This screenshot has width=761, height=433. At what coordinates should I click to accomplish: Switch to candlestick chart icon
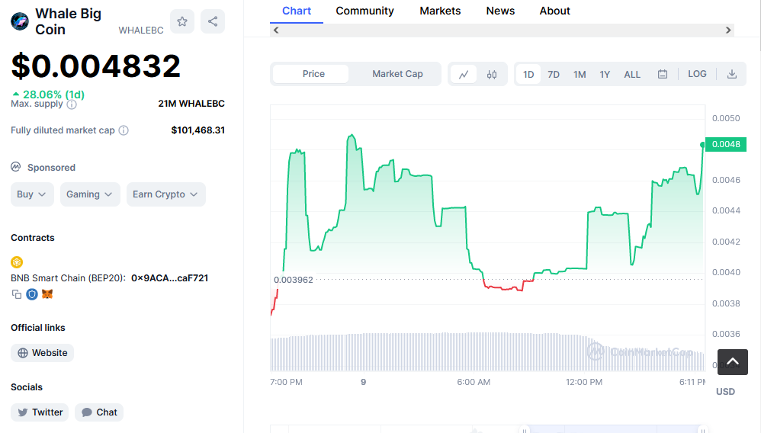point(492,74)
